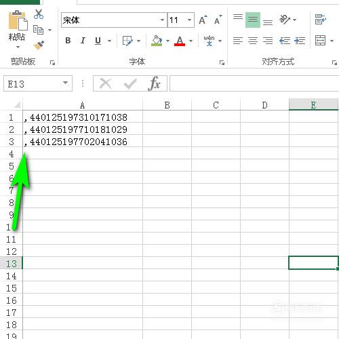This screenshot has height=339, width=339.
Task: Click the fx insert function icon
Action: point(155,83)
